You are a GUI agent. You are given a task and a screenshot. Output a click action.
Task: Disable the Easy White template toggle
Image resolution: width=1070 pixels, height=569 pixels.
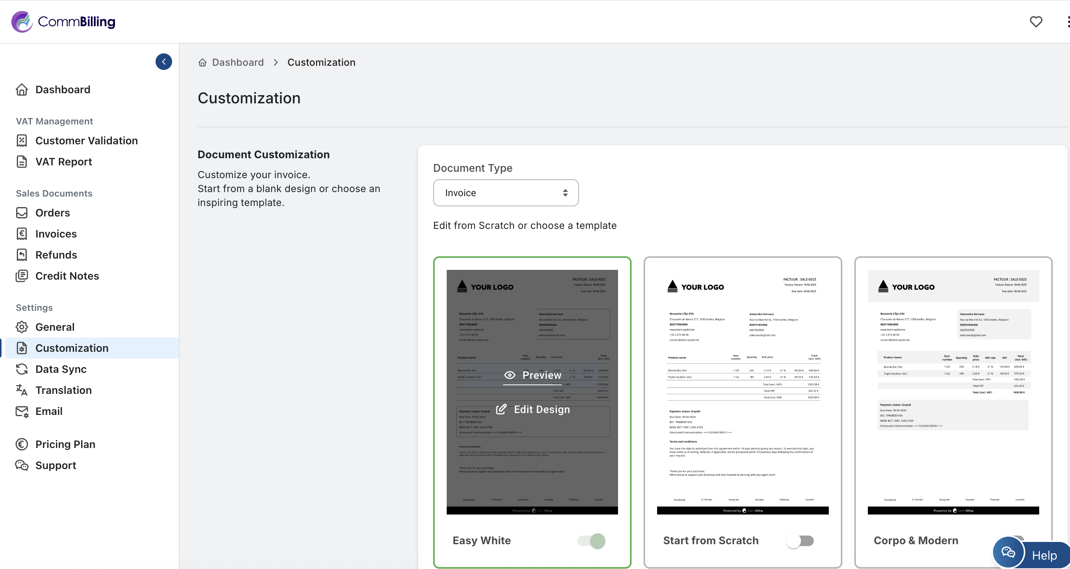click(x=591, y=540)
